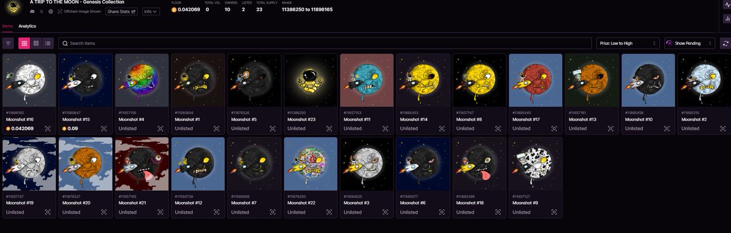Select the Items tab

pos(7,26)
